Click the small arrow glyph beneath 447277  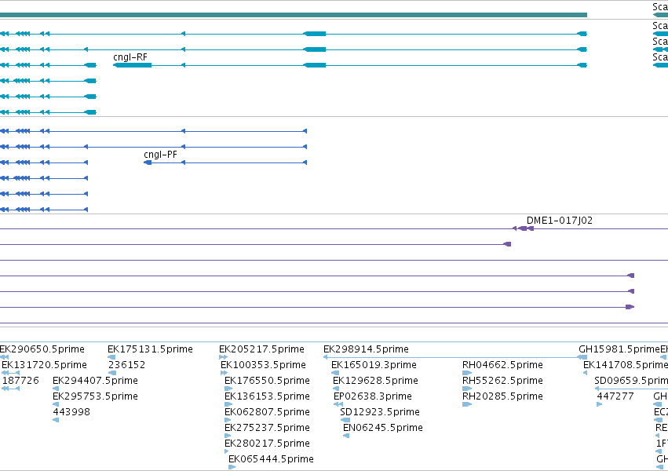(600, 404)
